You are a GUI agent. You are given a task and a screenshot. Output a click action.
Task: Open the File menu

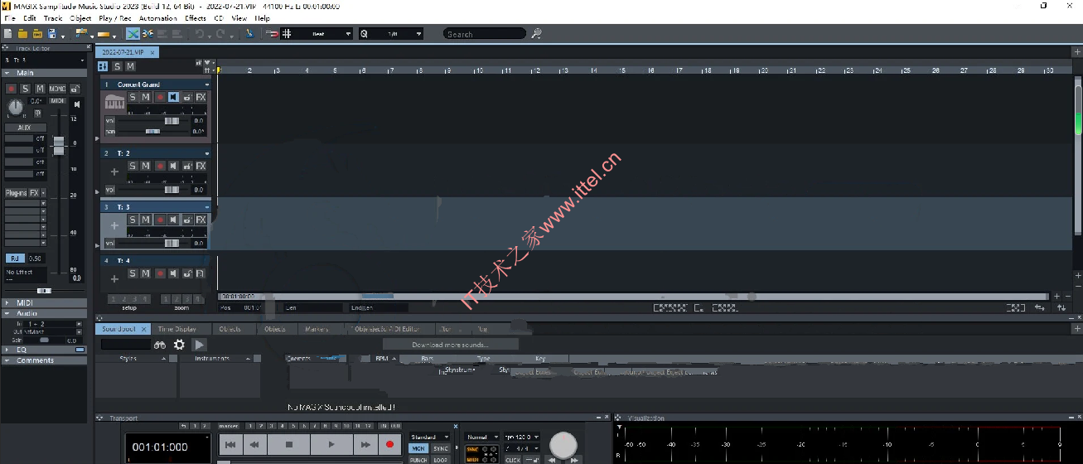click(10, 17)
